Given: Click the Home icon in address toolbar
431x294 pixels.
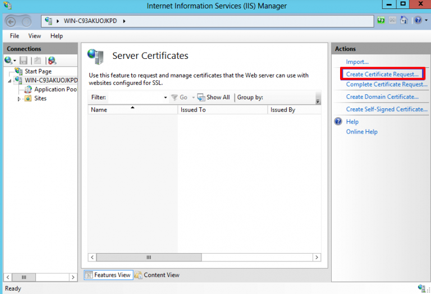Looking at the screenshot, I should (x=404, y=20).
